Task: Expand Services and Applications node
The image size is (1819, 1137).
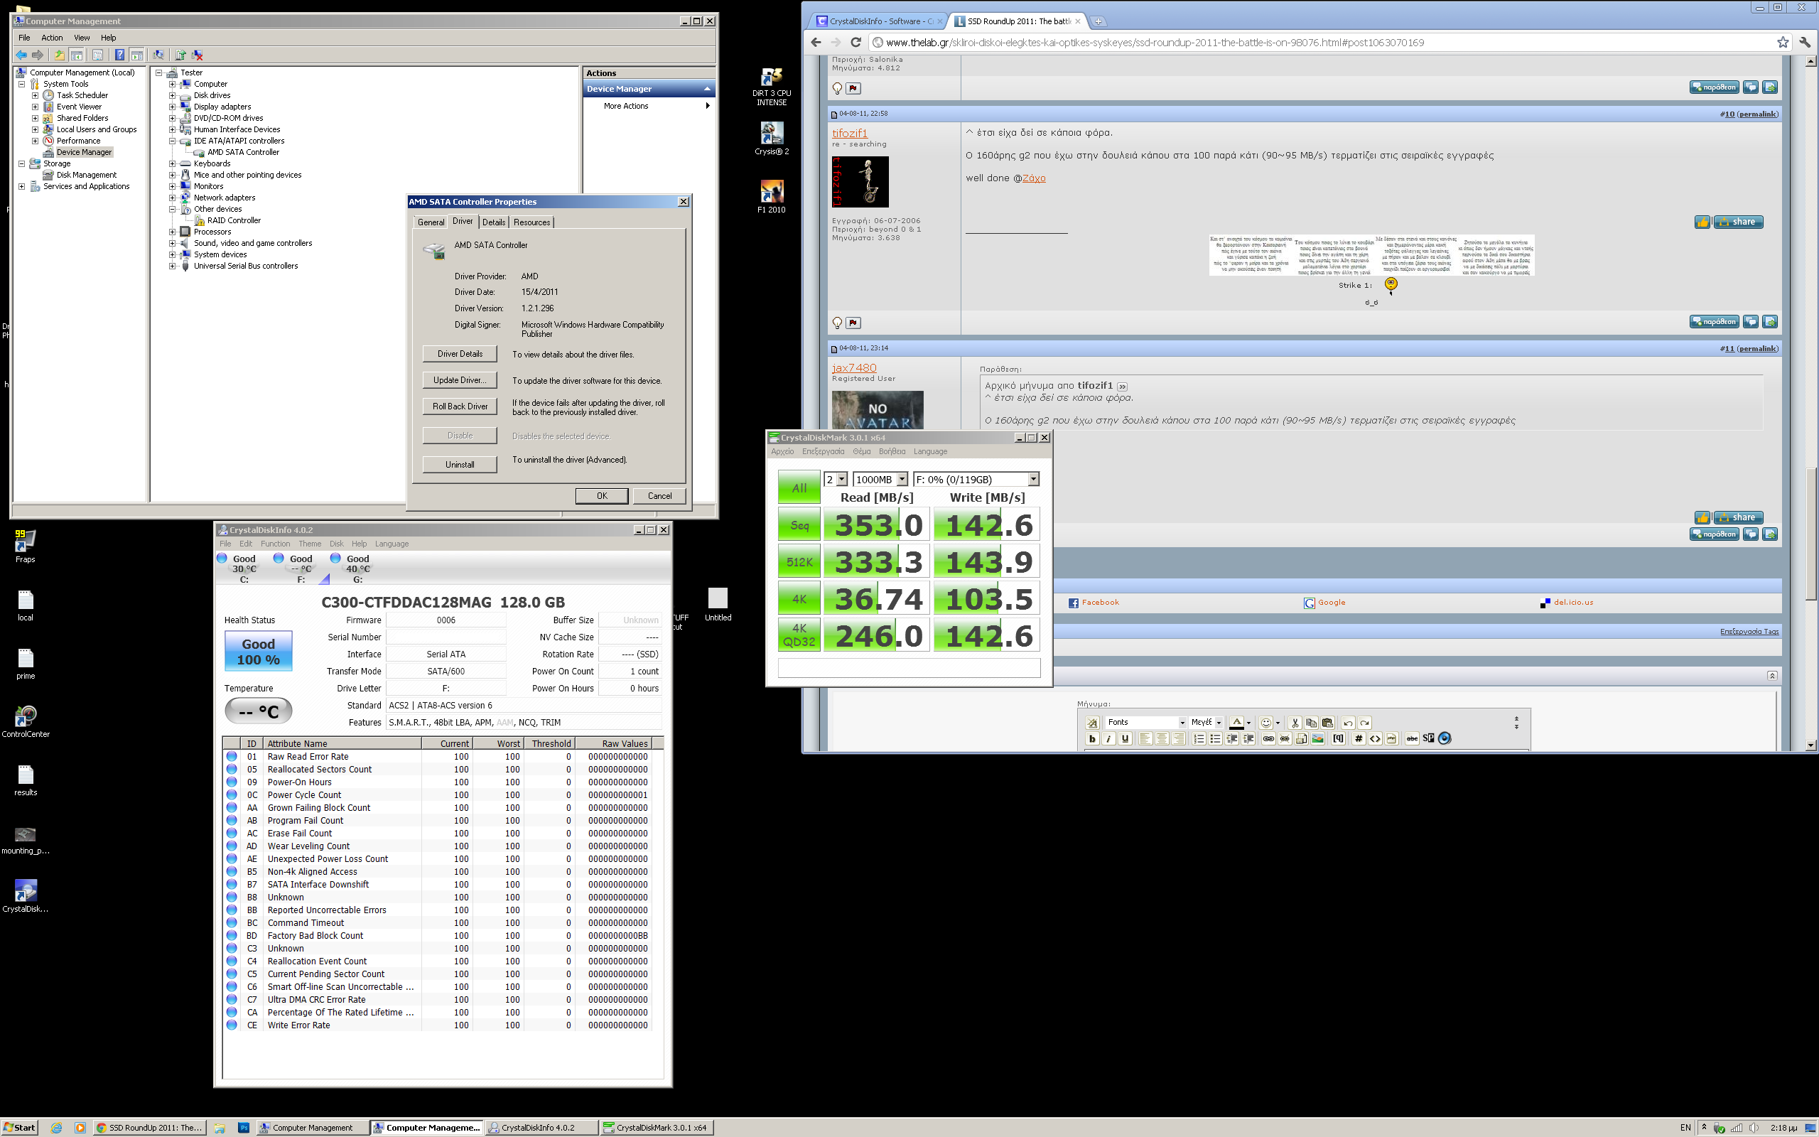Action: click(x=21, y=186)
